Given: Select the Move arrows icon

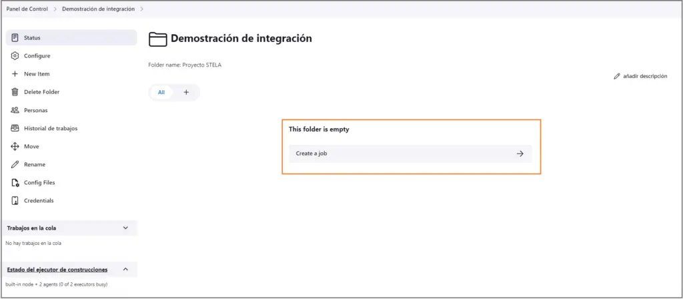Looking at the screenshot, I should click(x=15, y=146).
